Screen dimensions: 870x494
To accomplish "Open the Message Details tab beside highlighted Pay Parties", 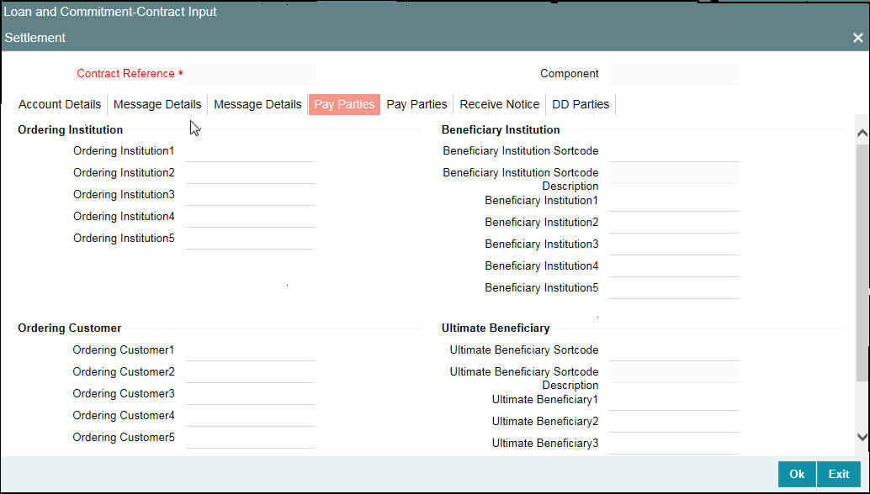I will coord(257,104).
